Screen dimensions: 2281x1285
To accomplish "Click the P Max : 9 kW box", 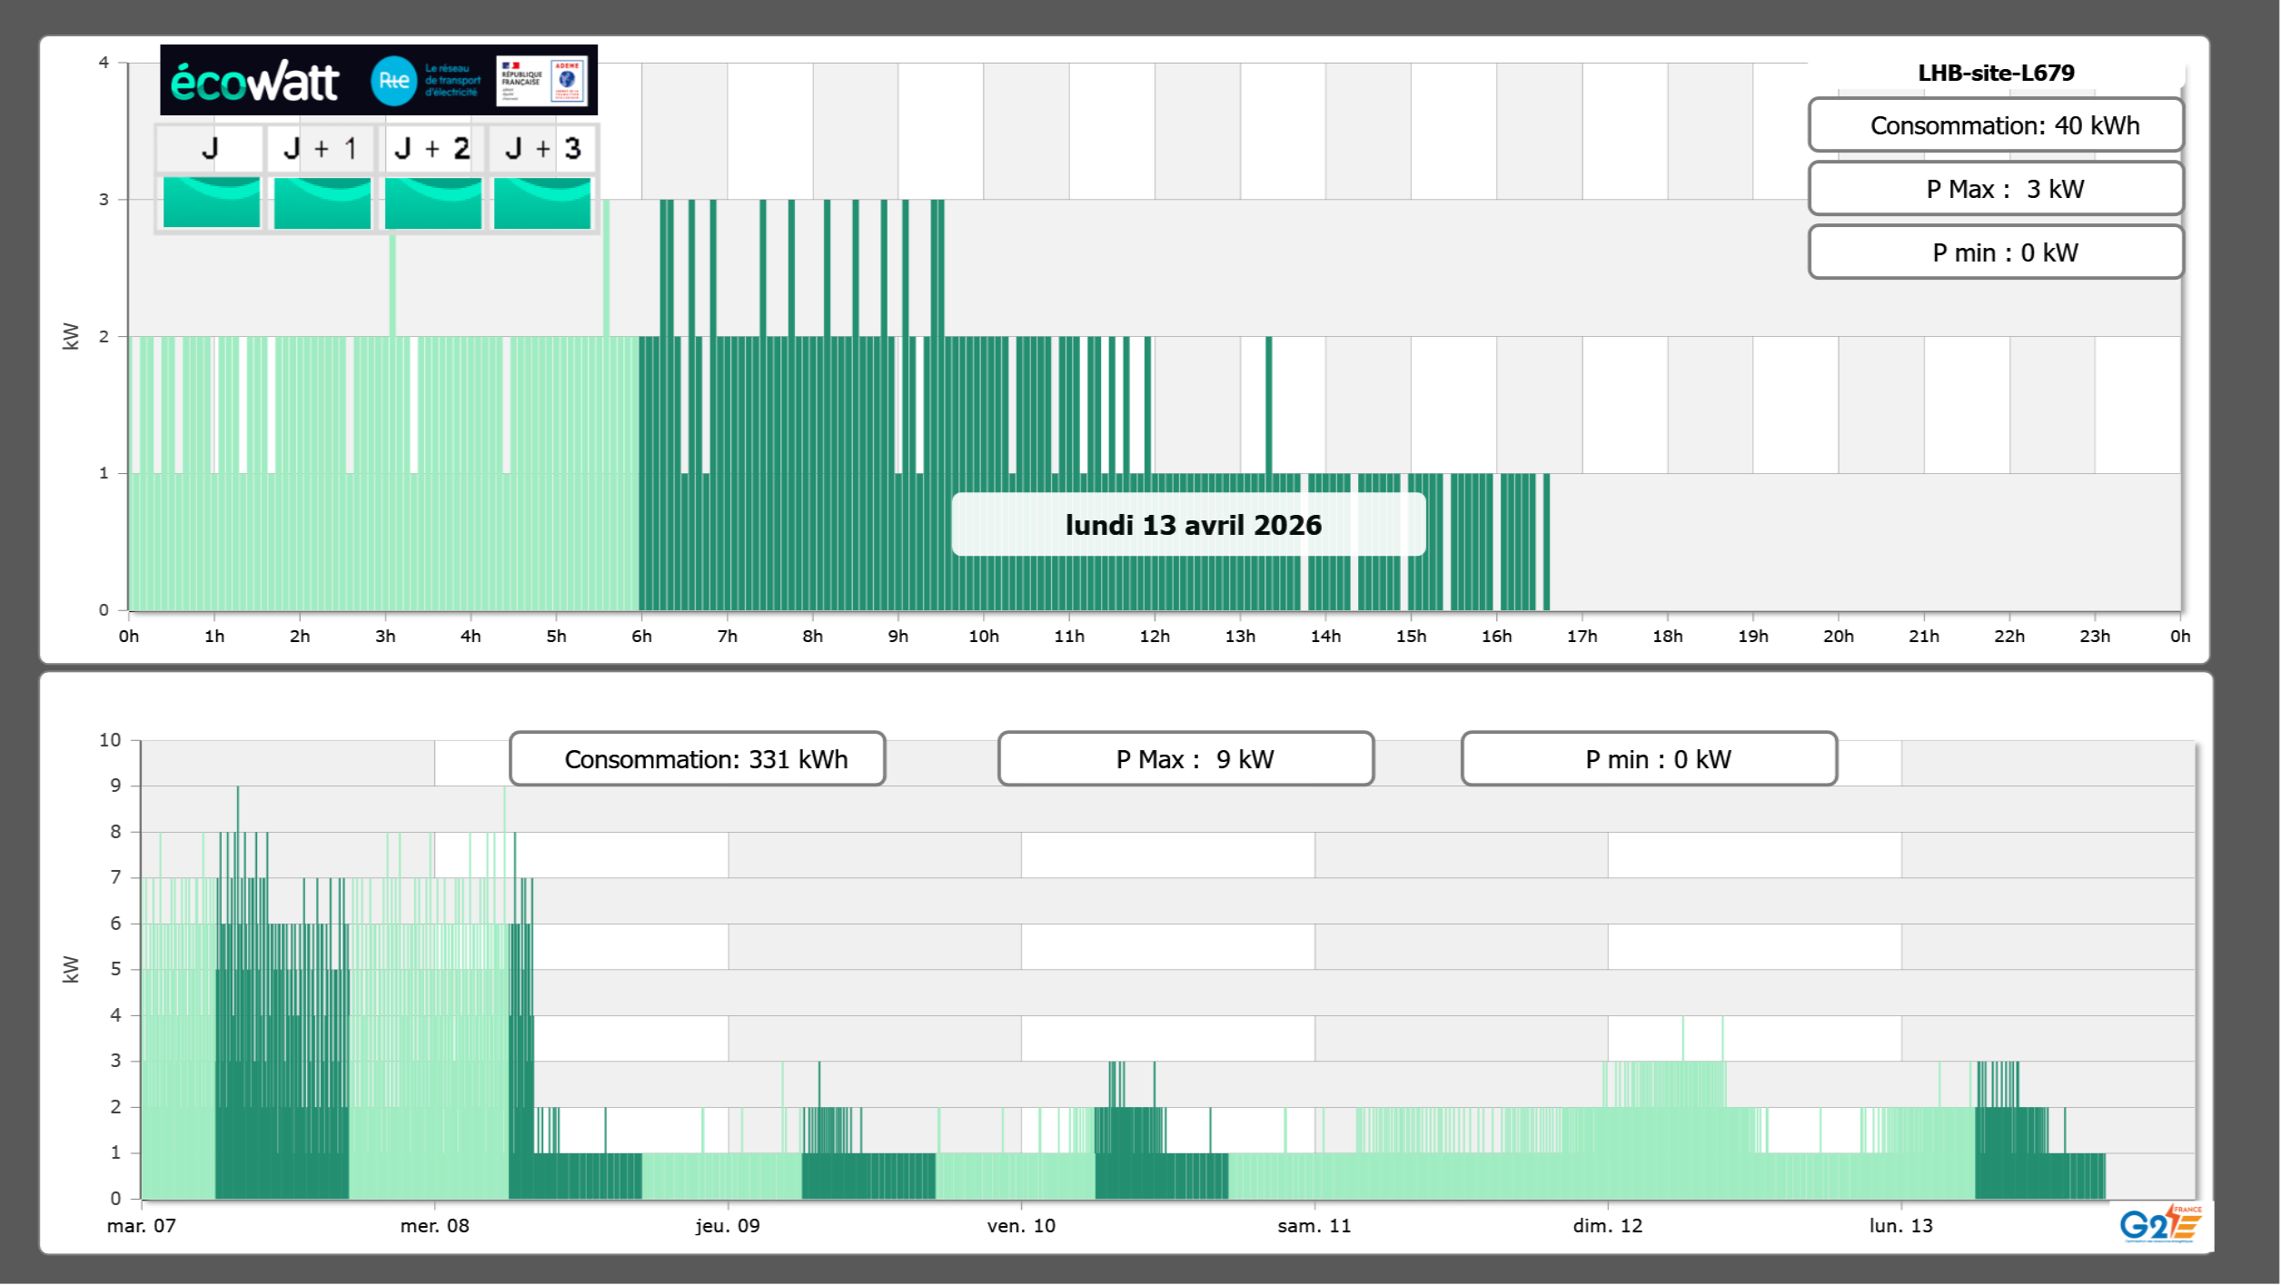I will [x=1185, y=758].
